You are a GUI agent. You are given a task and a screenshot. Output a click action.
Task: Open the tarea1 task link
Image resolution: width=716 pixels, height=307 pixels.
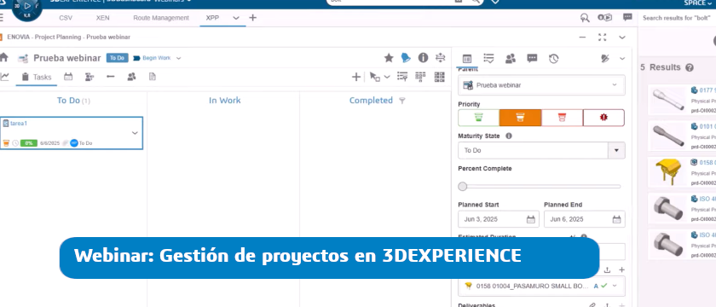point(19,124)
